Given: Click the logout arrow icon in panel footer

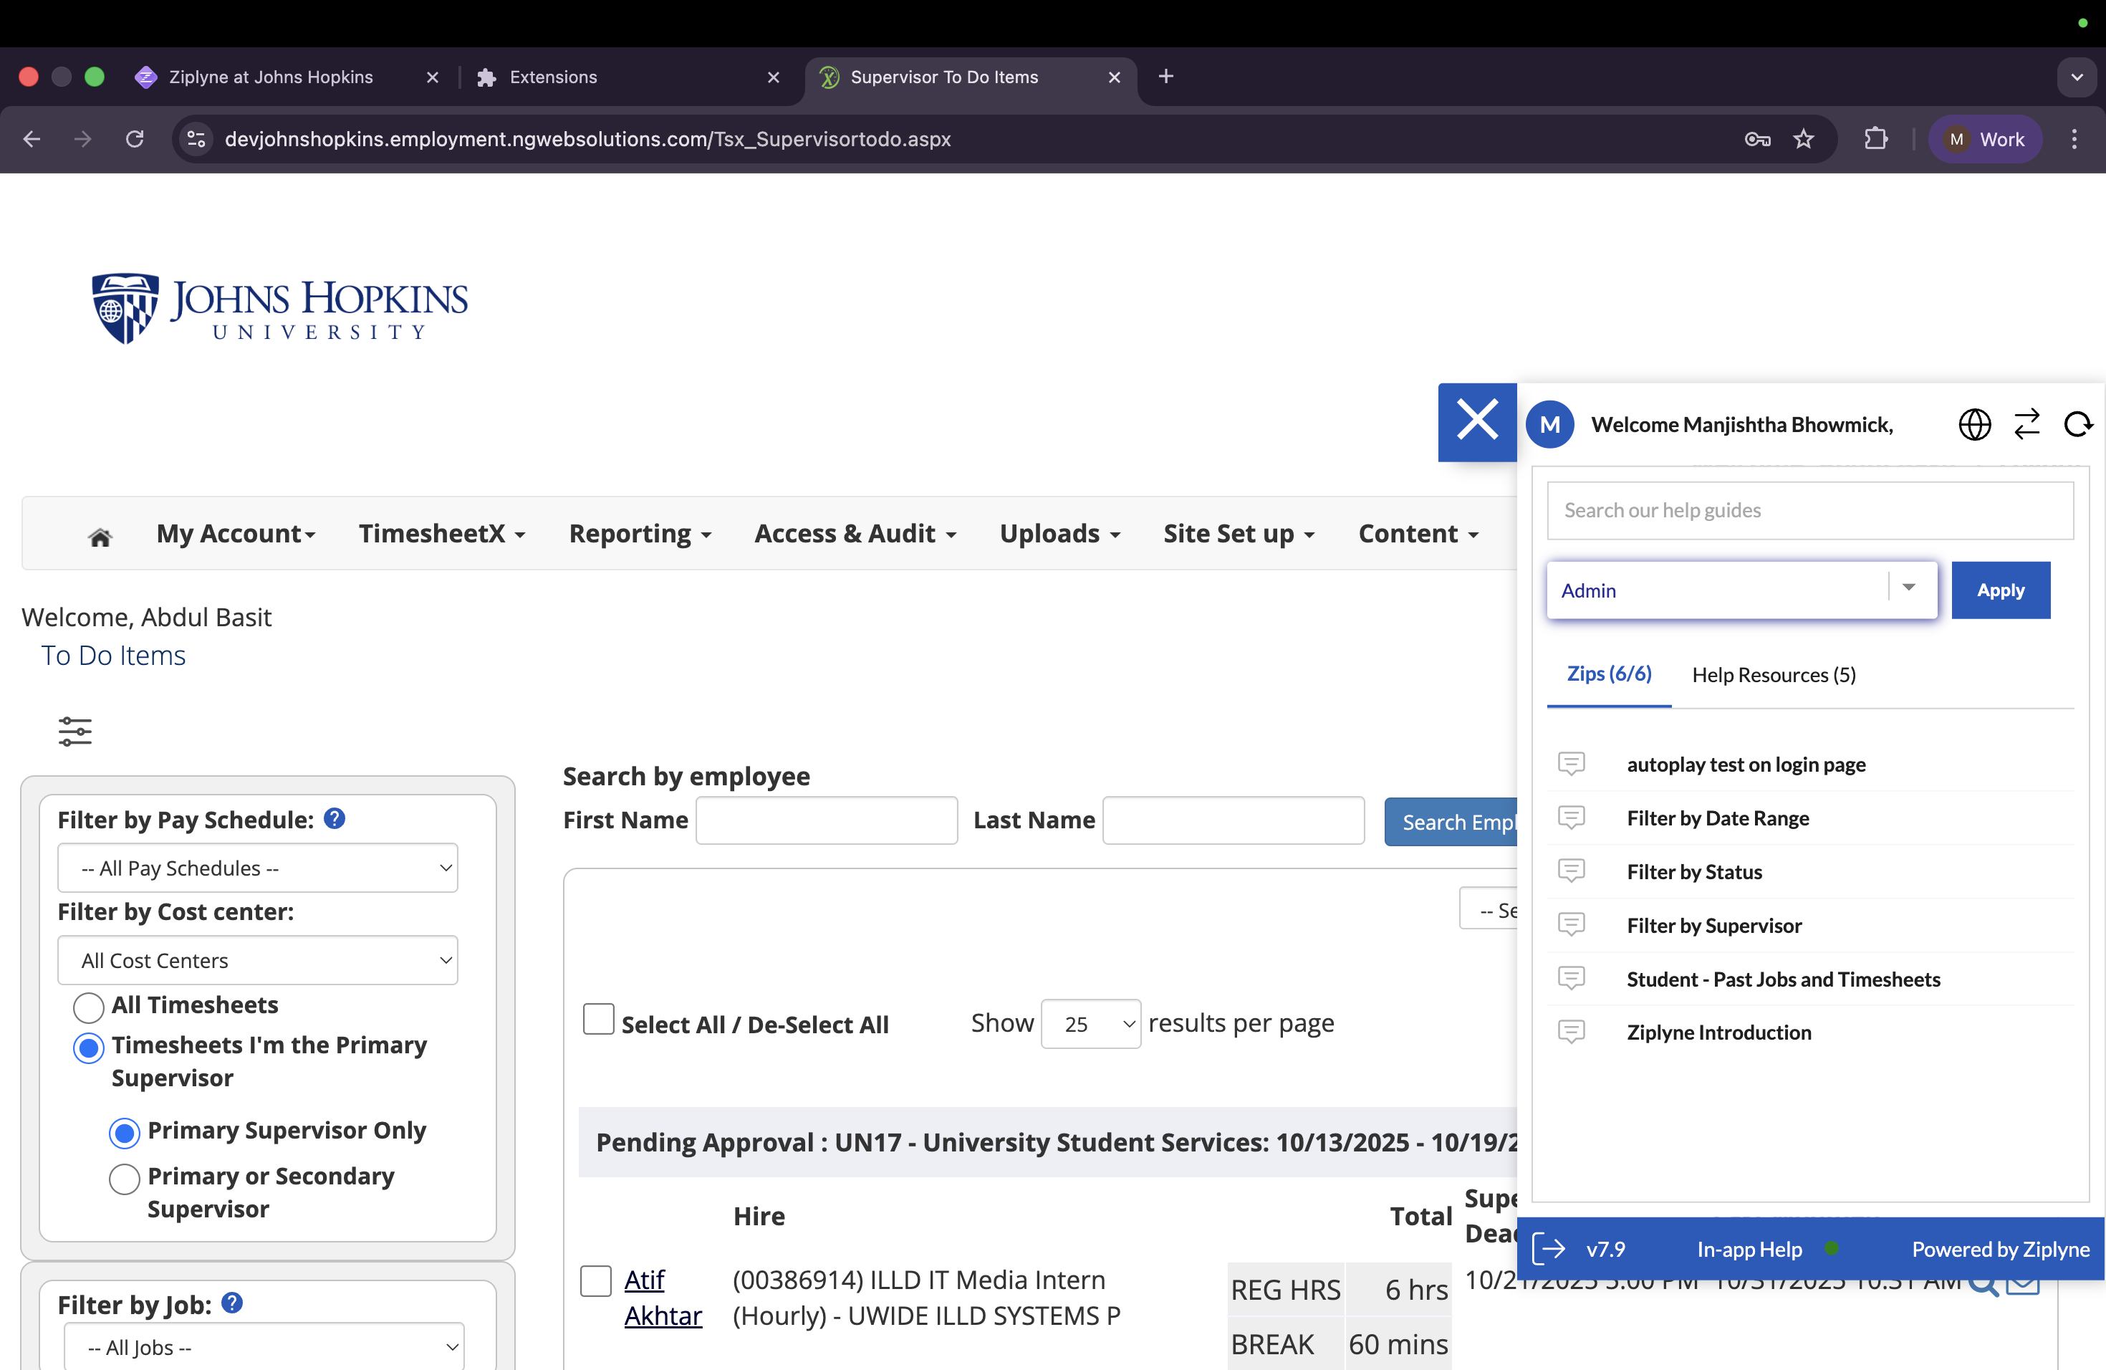Looking at the screenshot, I should click(1549, 1249).
